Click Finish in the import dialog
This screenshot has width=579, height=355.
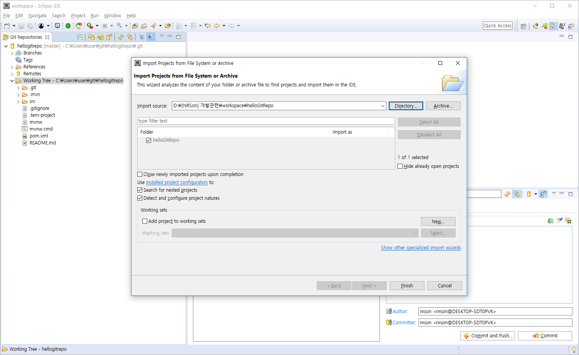click(407, 286)
